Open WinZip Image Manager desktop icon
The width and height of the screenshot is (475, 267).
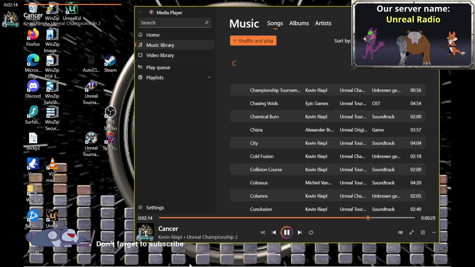(52, 41)
